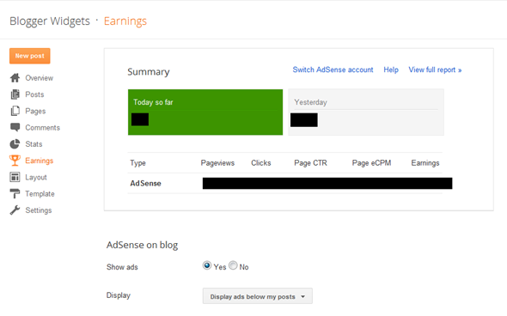Viewport: 507px width, 316px height.
Task: Click the Pages sheet icon
Action: [x=15, y=111]
